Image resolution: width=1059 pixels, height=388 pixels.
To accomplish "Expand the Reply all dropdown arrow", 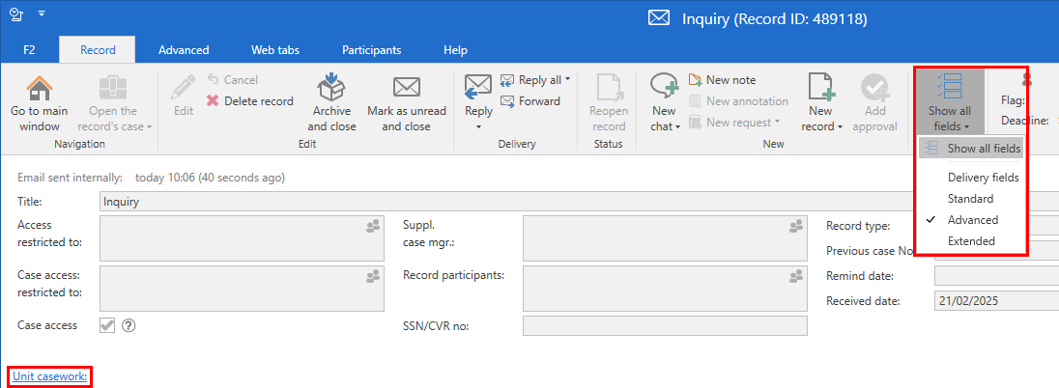I will 567,79.
